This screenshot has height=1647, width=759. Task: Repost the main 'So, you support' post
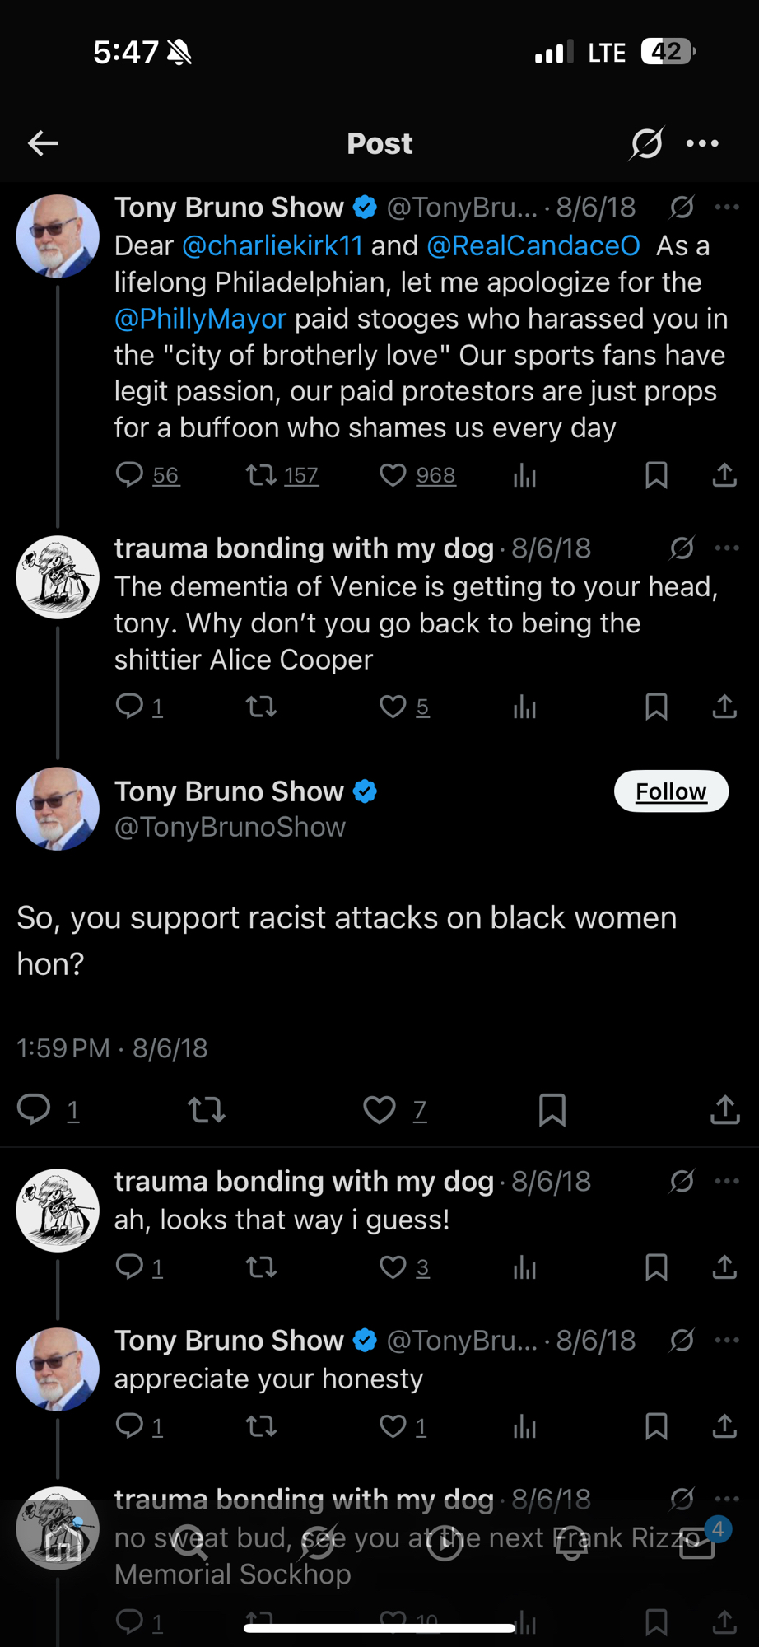click(x=207, y=1110)
